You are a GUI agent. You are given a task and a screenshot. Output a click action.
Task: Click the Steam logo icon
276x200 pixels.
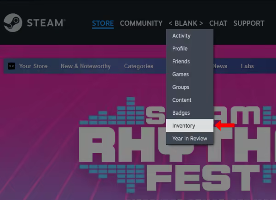coord(12,23)
